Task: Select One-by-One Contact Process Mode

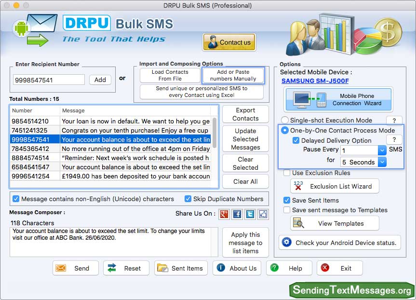Action: pos(285,130)
